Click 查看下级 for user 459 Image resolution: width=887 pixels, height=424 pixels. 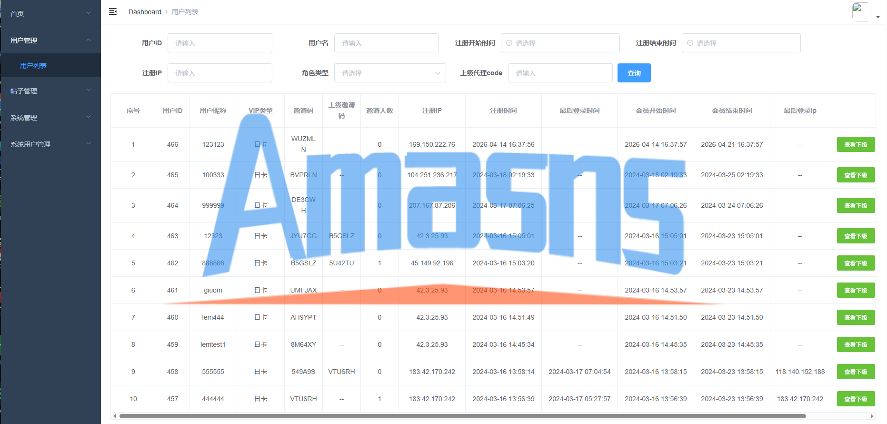tap(856, 344)
